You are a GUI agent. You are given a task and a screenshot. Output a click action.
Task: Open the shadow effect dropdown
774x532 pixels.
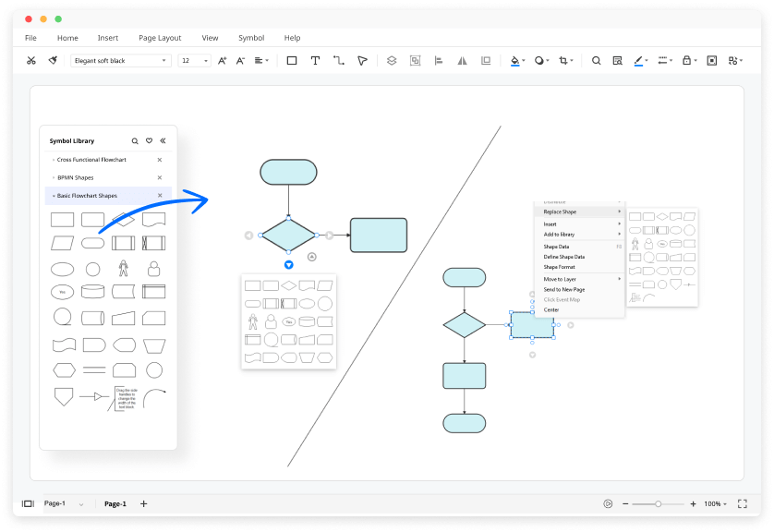(541, 60)
